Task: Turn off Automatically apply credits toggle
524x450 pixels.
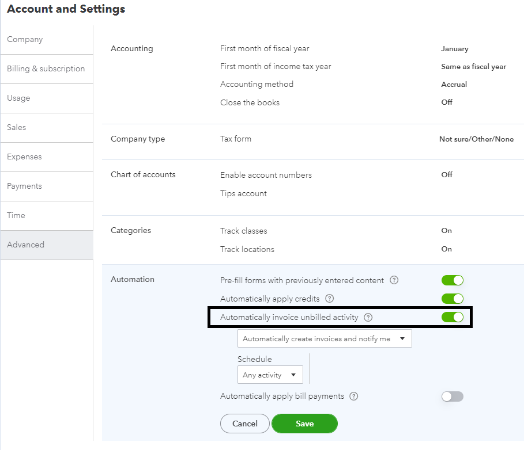Action: [x=453, y=299]
